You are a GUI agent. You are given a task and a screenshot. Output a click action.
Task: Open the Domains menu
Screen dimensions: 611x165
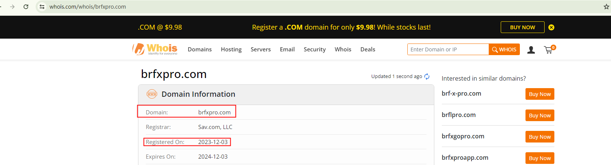point(200,49)
